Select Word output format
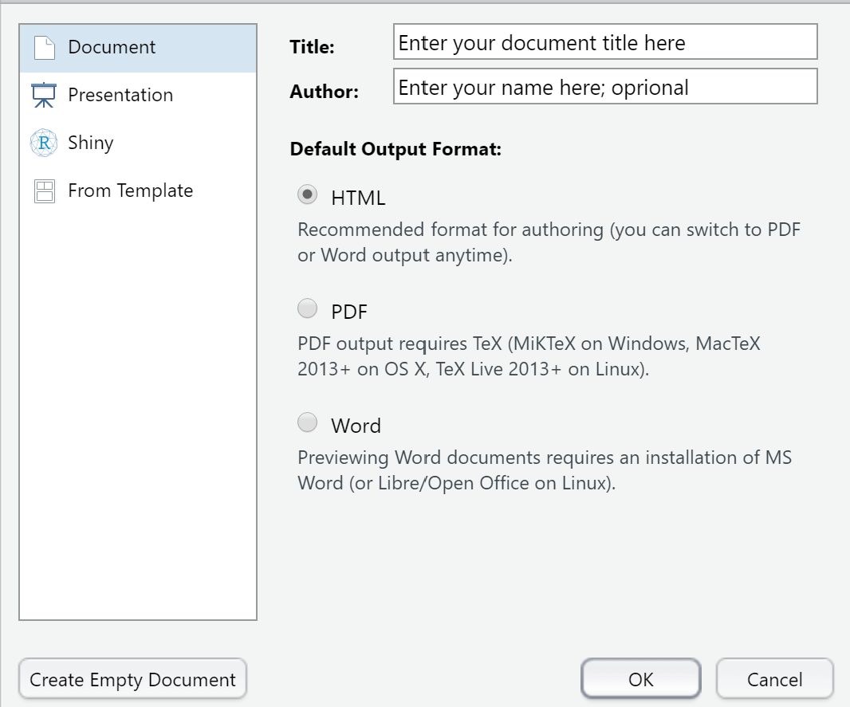The image size is (850, 707). click(307, 422)
